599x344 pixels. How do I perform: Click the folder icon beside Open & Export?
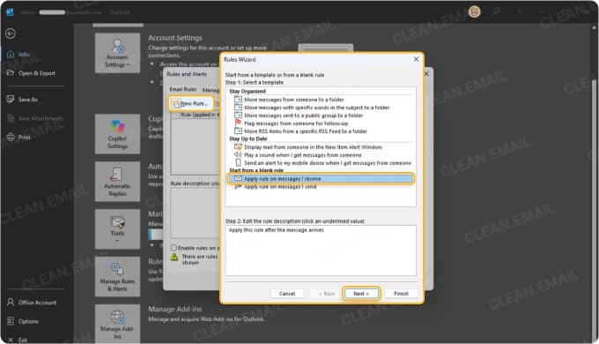[11, 72]
